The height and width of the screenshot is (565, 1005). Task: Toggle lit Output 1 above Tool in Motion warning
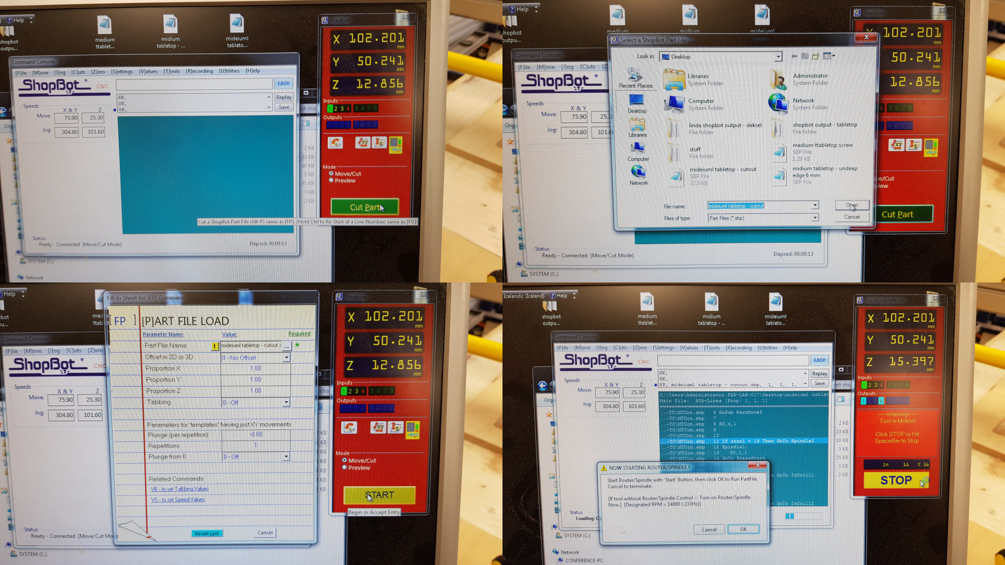tap(863, 401)
